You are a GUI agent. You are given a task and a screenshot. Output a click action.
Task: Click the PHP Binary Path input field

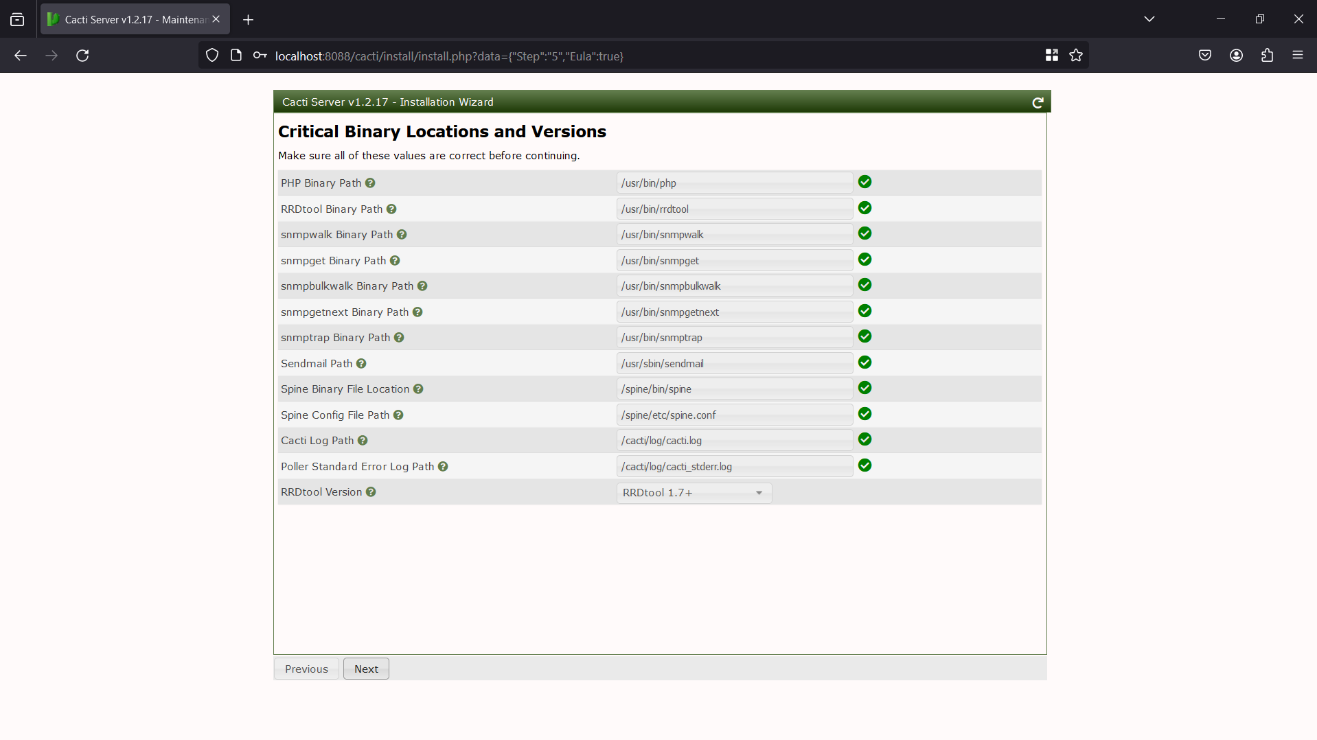coord(735,183)
